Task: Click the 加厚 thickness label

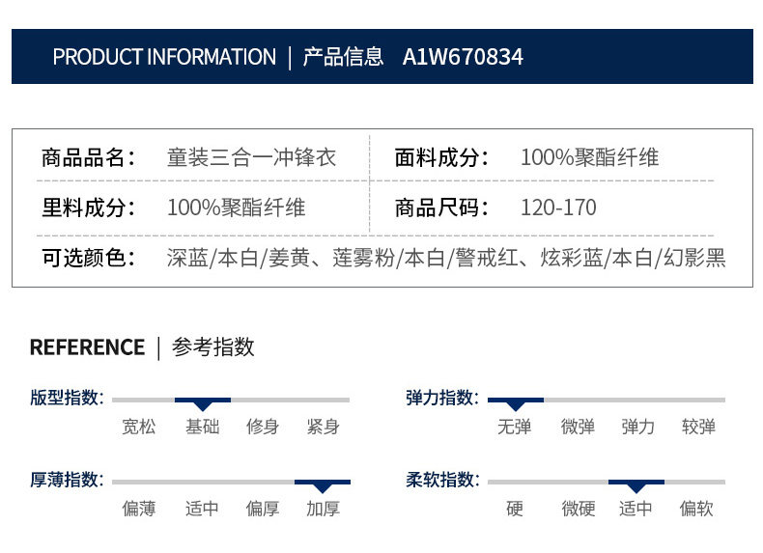Action: 323,509
